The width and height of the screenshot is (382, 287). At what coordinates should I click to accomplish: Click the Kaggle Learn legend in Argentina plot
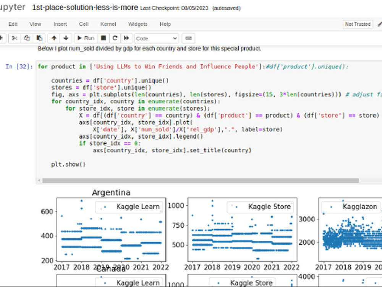point(129,207)
